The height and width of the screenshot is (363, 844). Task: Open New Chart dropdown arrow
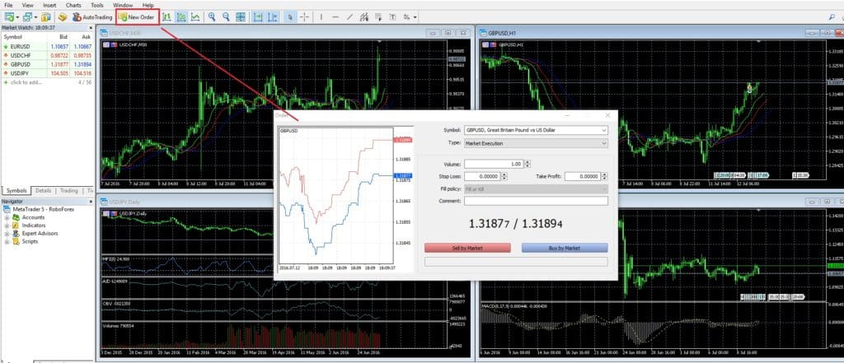point(17,17)
